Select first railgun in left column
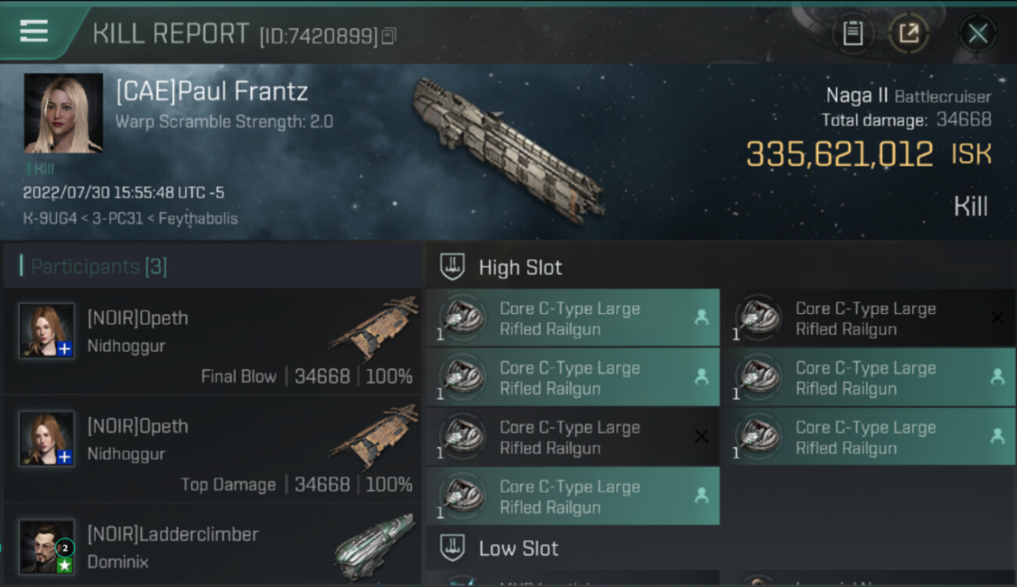Viewport: 1017px width, 587px height. coord(572,318)
